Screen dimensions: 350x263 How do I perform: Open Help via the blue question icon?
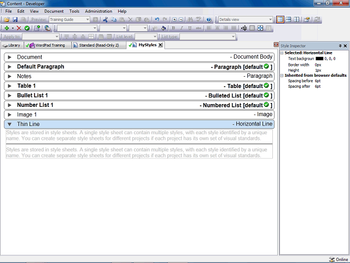[209, 20]
